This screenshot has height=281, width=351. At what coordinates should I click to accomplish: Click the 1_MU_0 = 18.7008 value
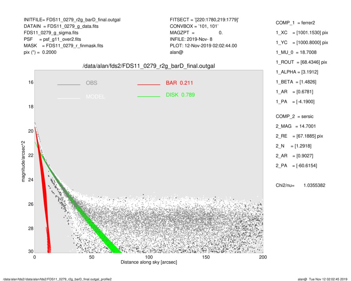click(296, 52)
